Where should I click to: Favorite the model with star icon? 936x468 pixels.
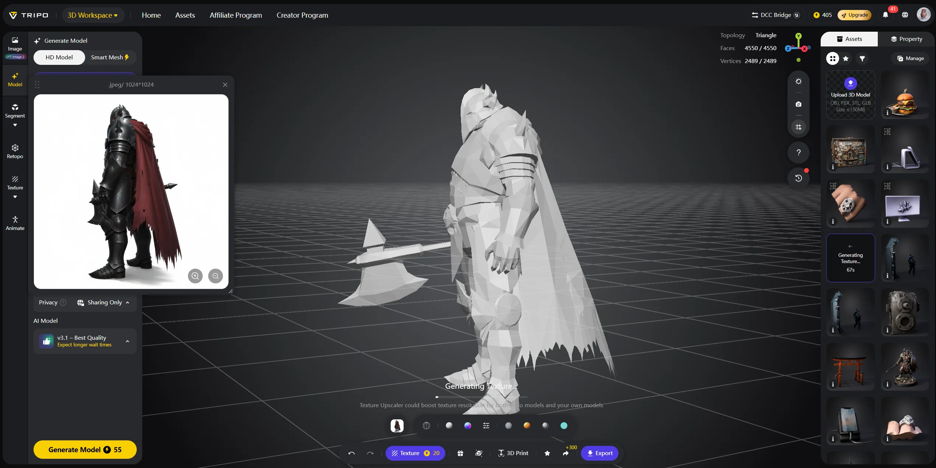tap(547, 453)
